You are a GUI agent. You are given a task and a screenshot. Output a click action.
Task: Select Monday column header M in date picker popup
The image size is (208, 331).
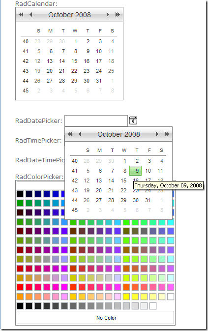tap(99, 150)
